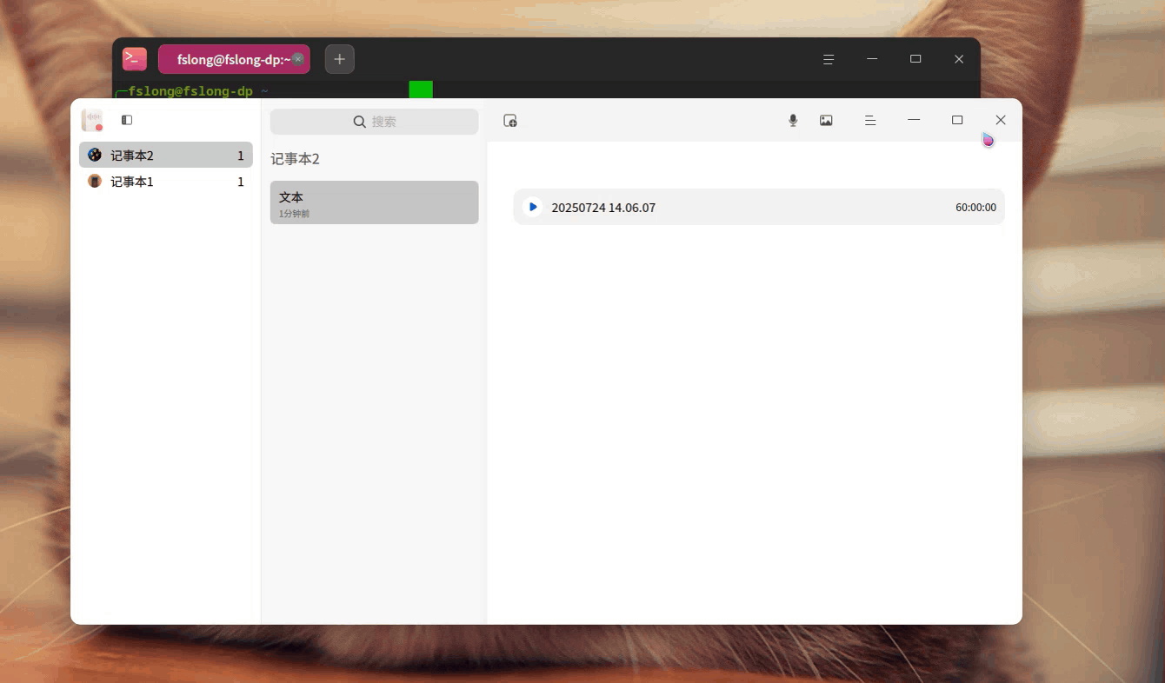
Task: Click the terminal app icon
Action: (x=135, y=59)
